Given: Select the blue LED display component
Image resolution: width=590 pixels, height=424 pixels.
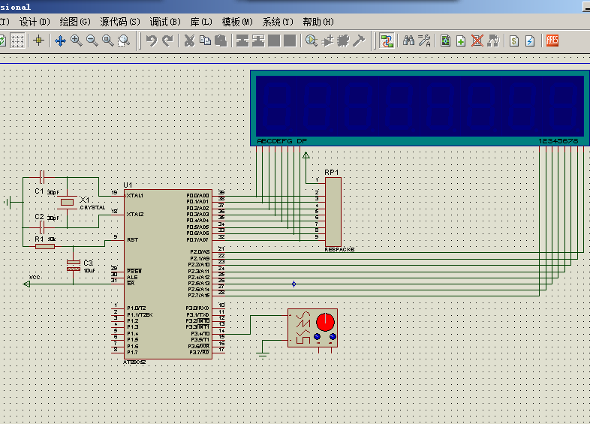Looking at the screenshot, I should tap(419, 105).
